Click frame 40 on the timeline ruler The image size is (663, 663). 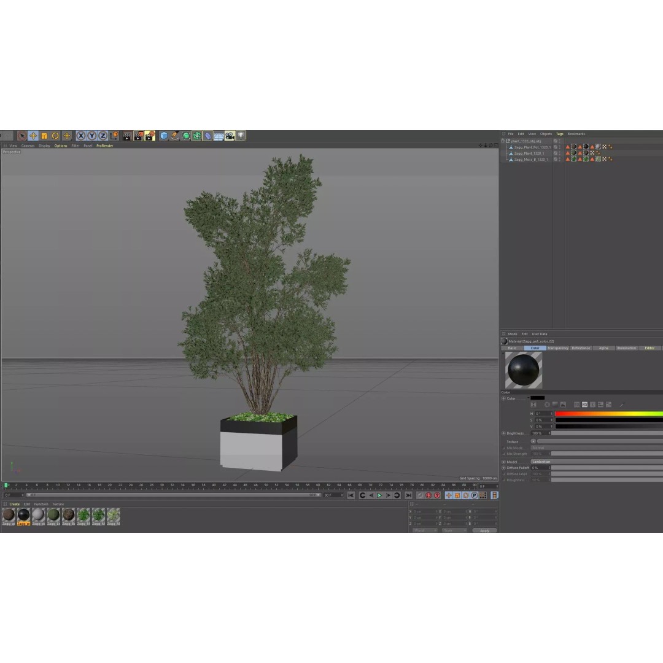coord(214,486)
